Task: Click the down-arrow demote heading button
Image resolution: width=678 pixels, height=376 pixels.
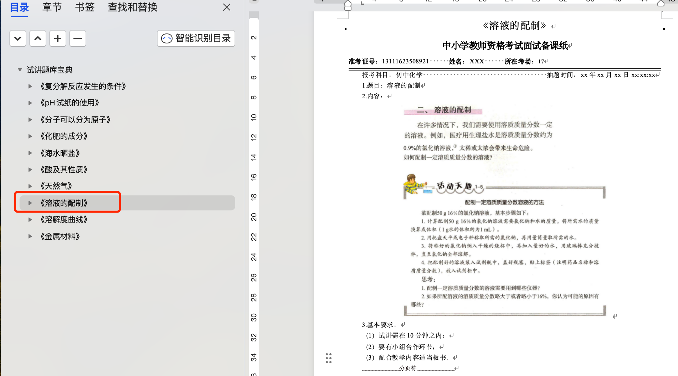Action: [x=18, y=38]
